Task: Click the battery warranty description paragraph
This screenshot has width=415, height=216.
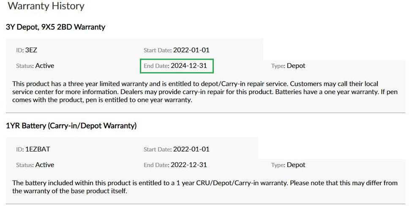Action: point(205,187)
